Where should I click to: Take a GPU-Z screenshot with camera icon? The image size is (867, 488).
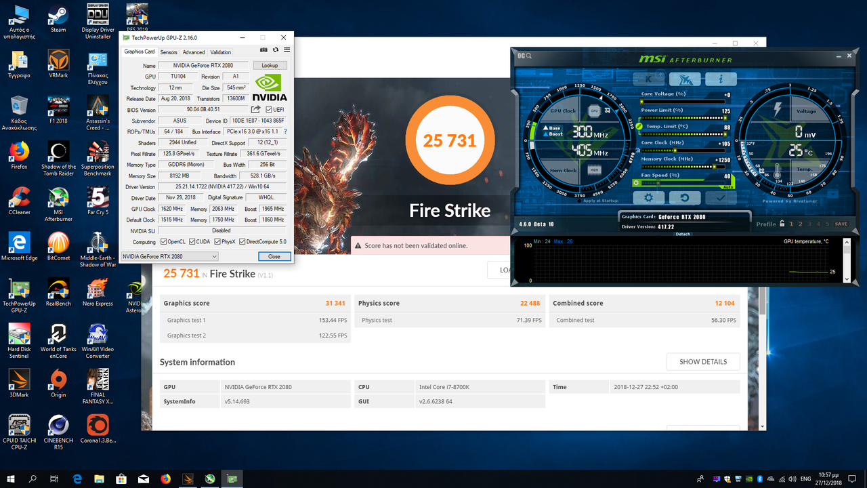pyautogui.click(x=264, y=50)
